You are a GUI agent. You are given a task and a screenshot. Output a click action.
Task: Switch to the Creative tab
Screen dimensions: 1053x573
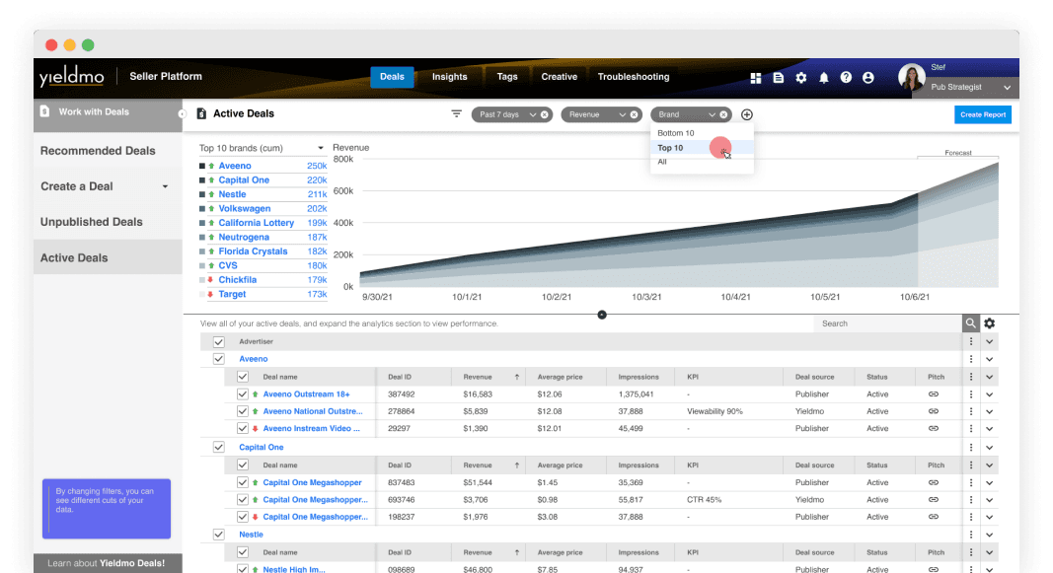[559, 77]
